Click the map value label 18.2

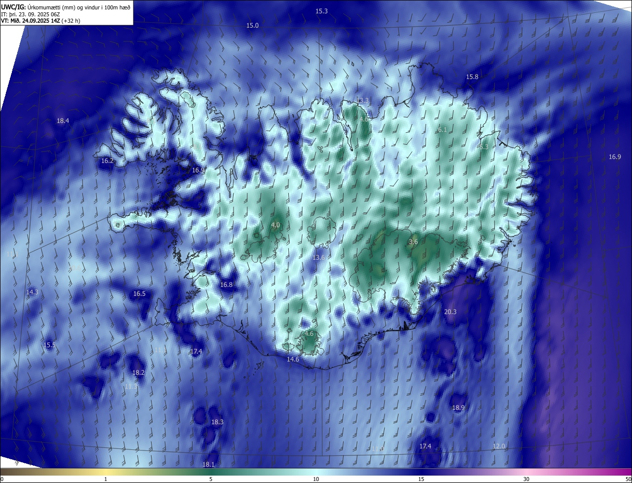coord(138,373)
